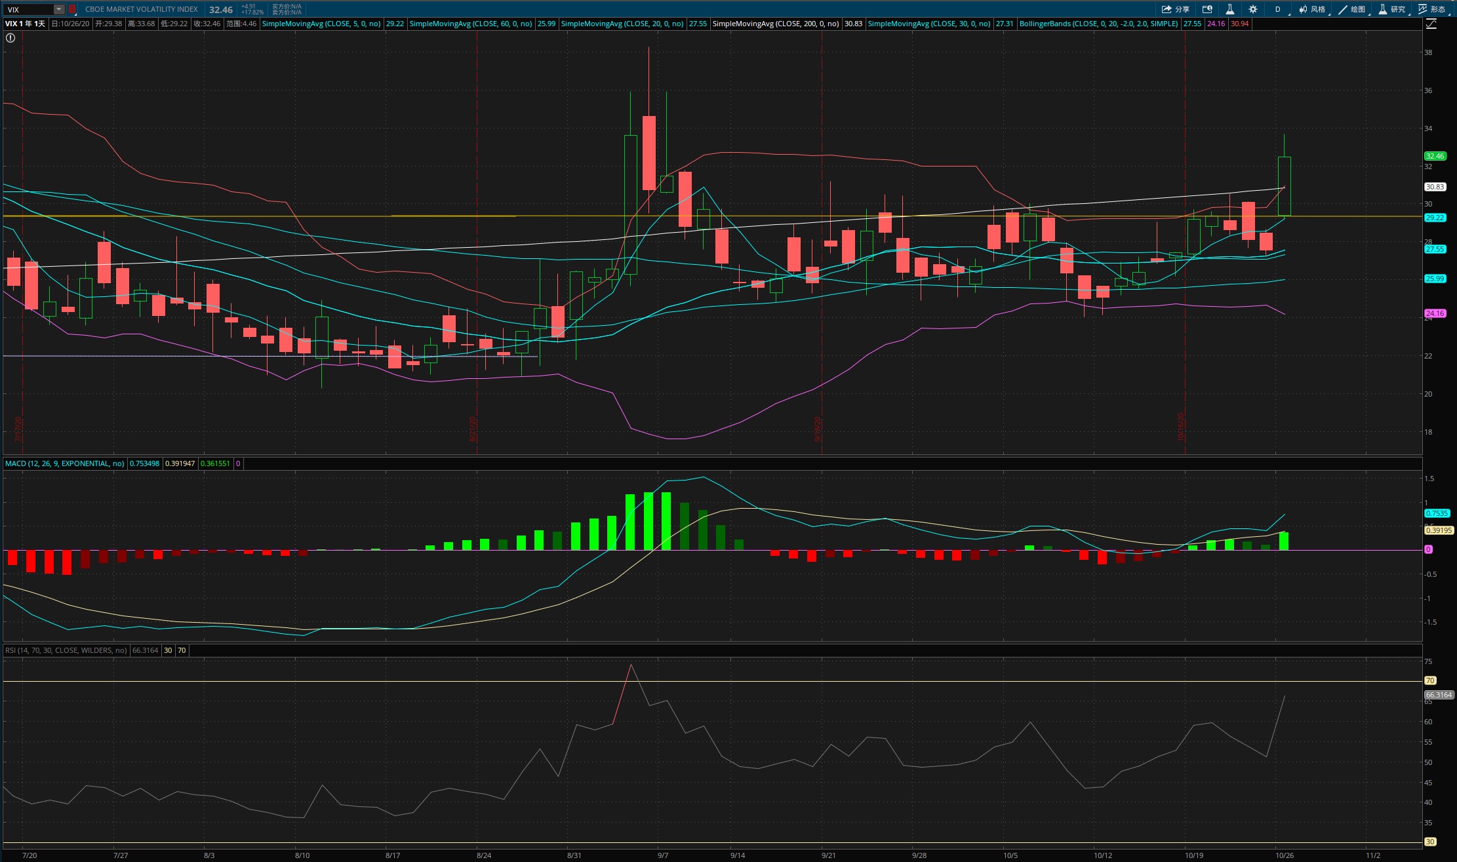Click the VIX symbol input field

tap(29, 9)
